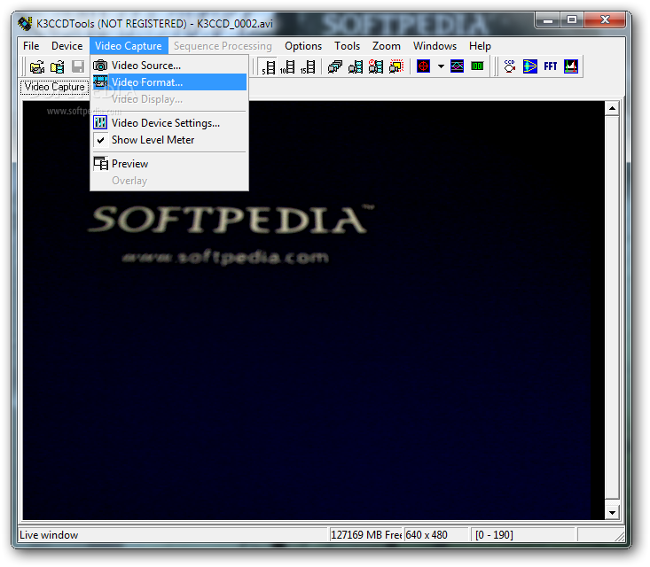Select the 10 frames per second icon
Screen dimensions: 650x567
click(x=287, y=66)
